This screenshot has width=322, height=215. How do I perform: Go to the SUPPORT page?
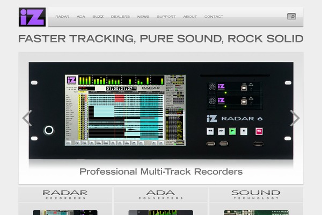pos(166,17)
